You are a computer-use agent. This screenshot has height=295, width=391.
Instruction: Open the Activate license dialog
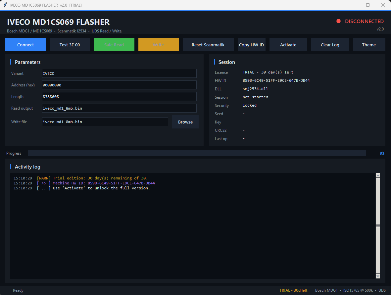pos(288,45)
